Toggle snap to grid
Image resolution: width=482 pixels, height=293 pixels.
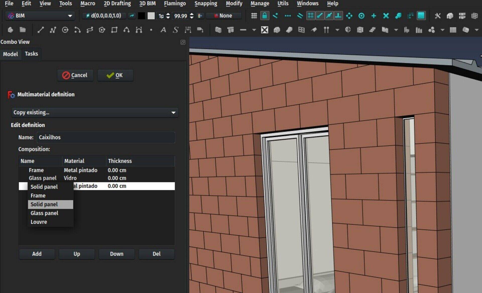point(311,16)
